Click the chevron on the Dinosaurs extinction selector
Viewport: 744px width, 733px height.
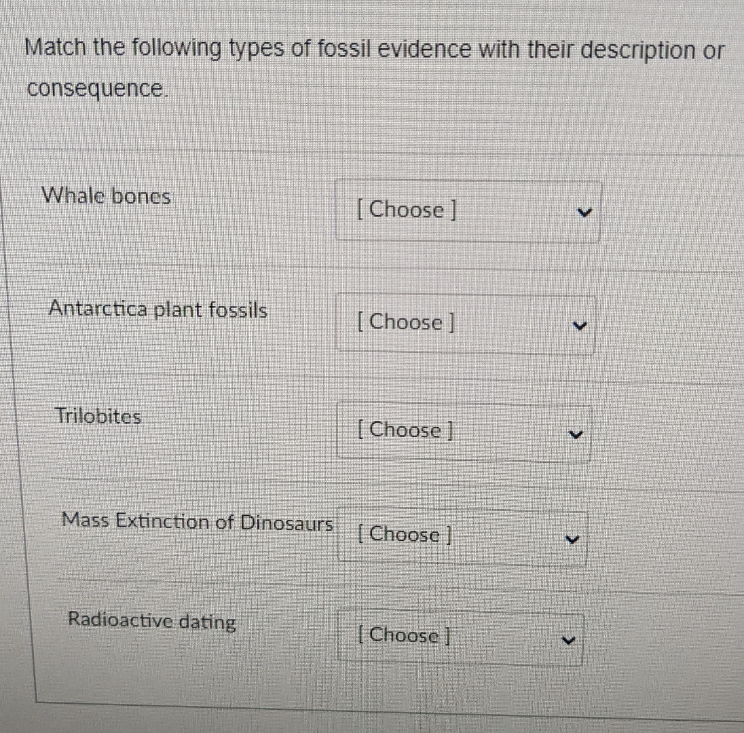(572, 538)
